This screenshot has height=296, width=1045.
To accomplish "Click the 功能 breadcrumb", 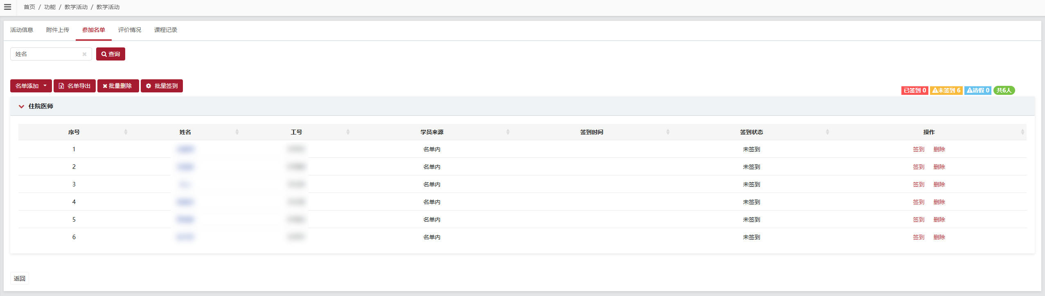I will (x=50, y=7).
